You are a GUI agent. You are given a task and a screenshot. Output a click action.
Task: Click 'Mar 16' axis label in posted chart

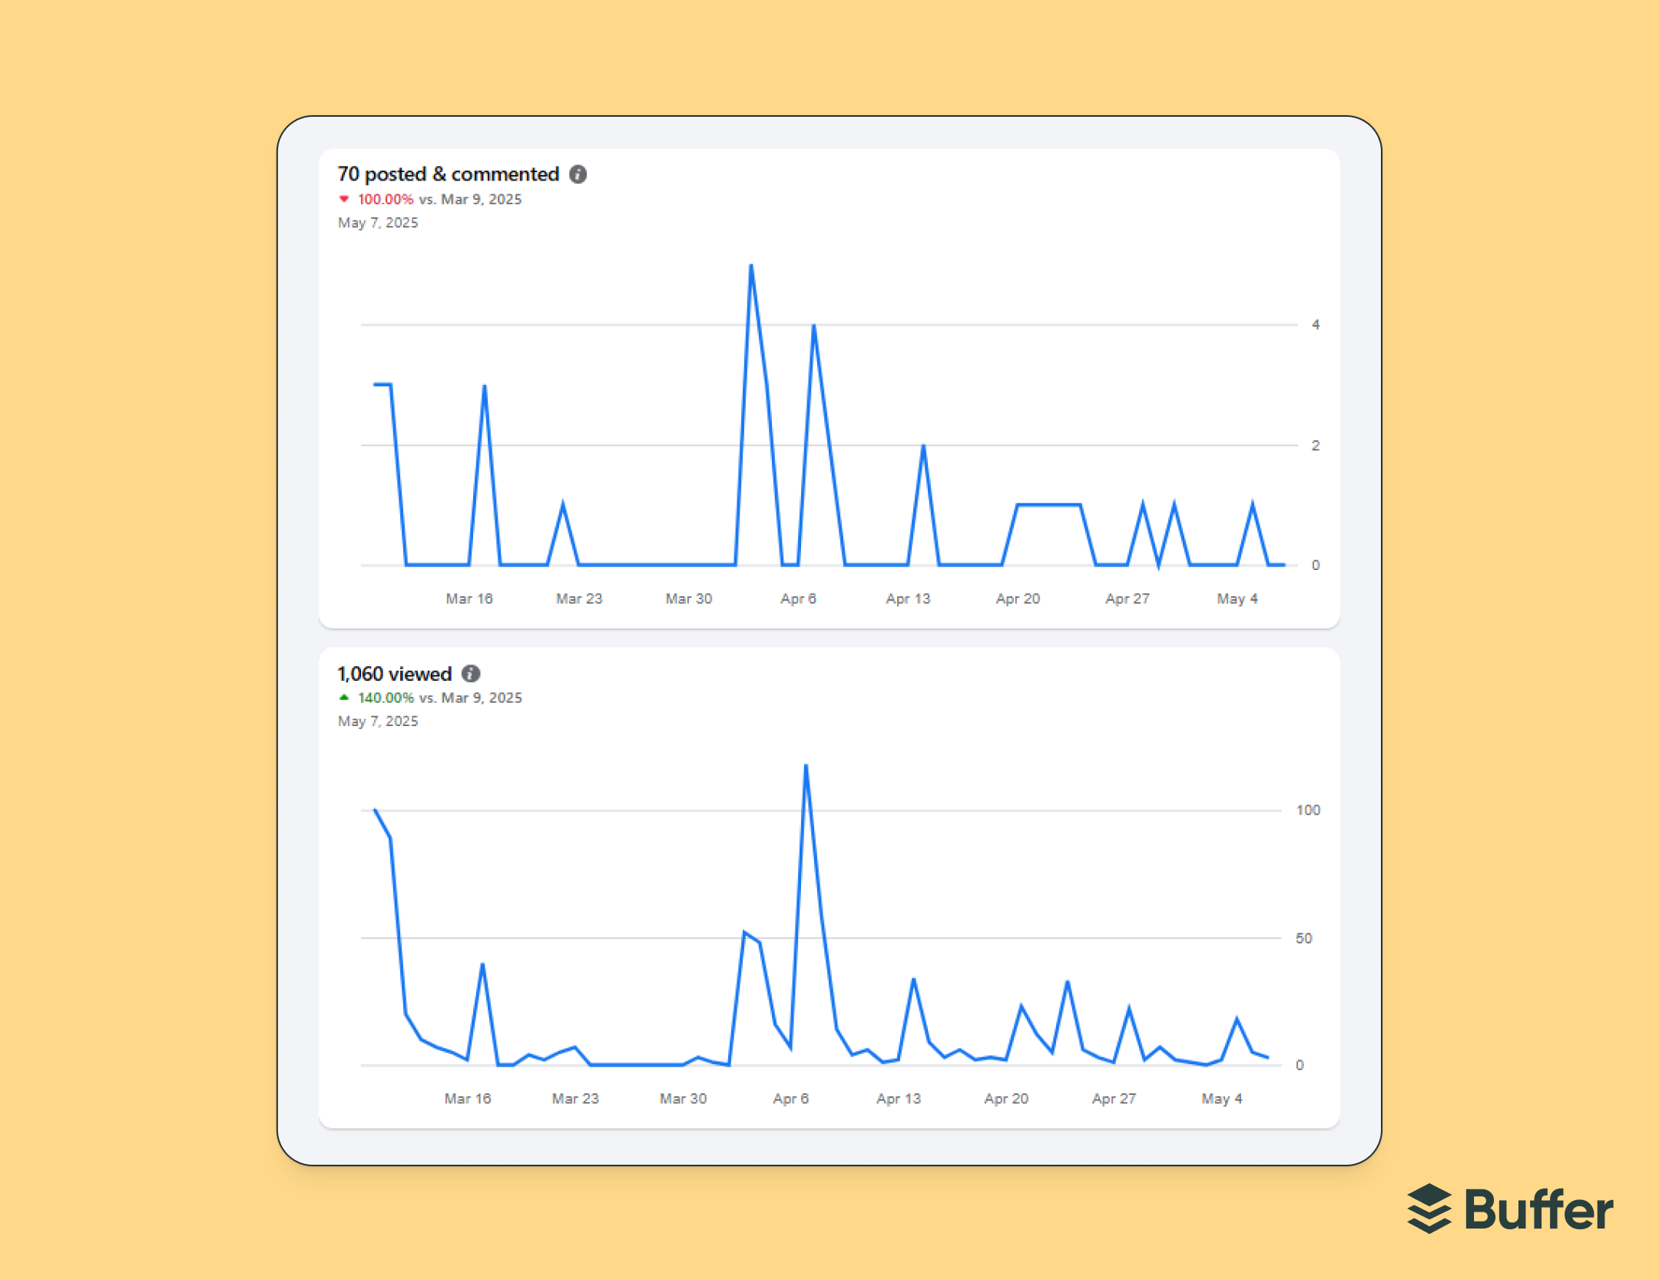[469, 599]
